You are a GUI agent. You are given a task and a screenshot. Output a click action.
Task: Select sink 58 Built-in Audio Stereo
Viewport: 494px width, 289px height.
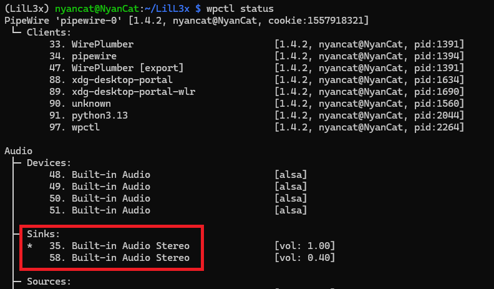[x=120, y=258]
